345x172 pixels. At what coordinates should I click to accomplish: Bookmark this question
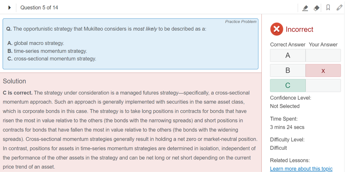pos(328,8)
